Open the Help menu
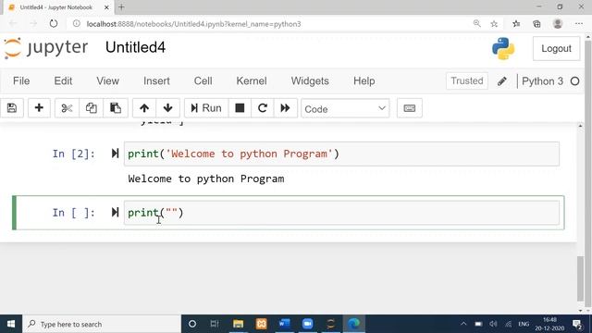The height and width of the screenshot is (333, 592). pyautogui.click(x=364, y=80)
